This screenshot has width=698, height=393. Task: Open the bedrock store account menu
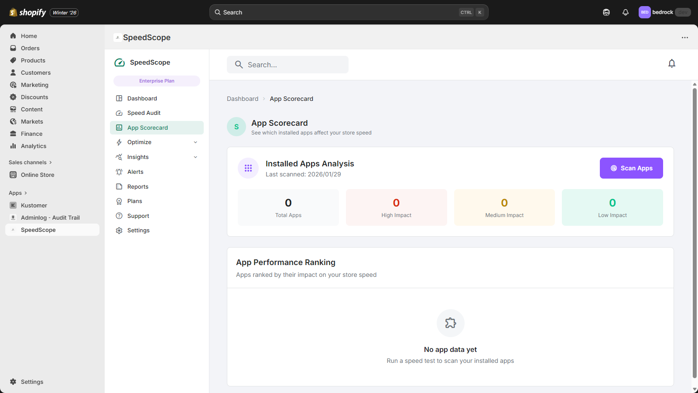point(664,12)
